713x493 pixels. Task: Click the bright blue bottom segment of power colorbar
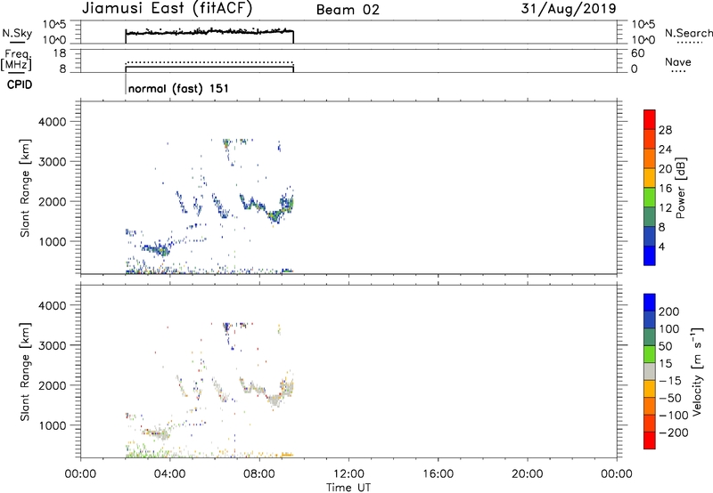[650, 255]
